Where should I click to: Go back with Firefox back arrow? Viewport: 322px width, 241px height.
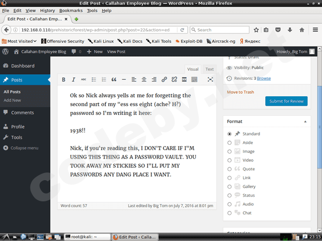coord(6,30)
